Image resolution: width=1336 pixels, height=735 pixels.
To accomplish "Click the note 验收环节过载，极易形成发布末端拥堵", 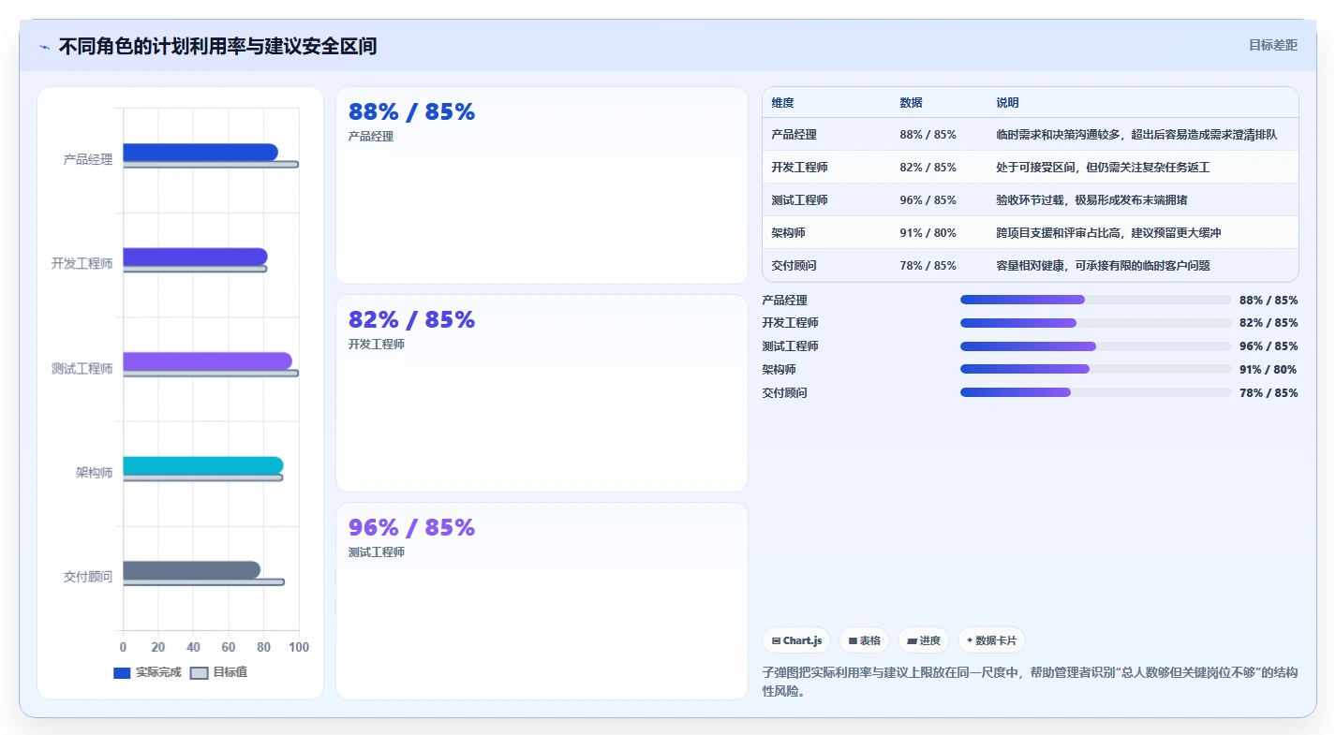I will tap(1091, 200).
